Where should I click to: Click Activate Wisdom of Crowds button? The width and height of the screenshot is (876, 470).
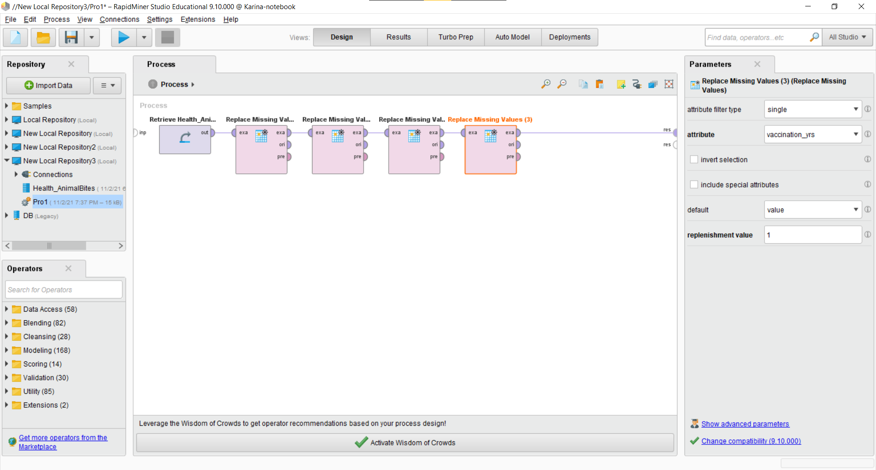[x=405, y=443]
